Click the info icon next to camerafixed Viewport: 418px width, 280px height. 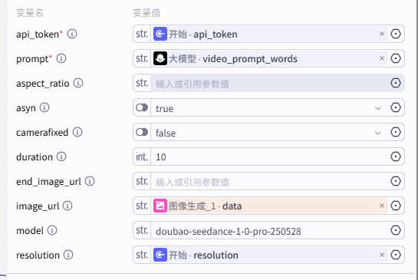click(x=77, y=132)
